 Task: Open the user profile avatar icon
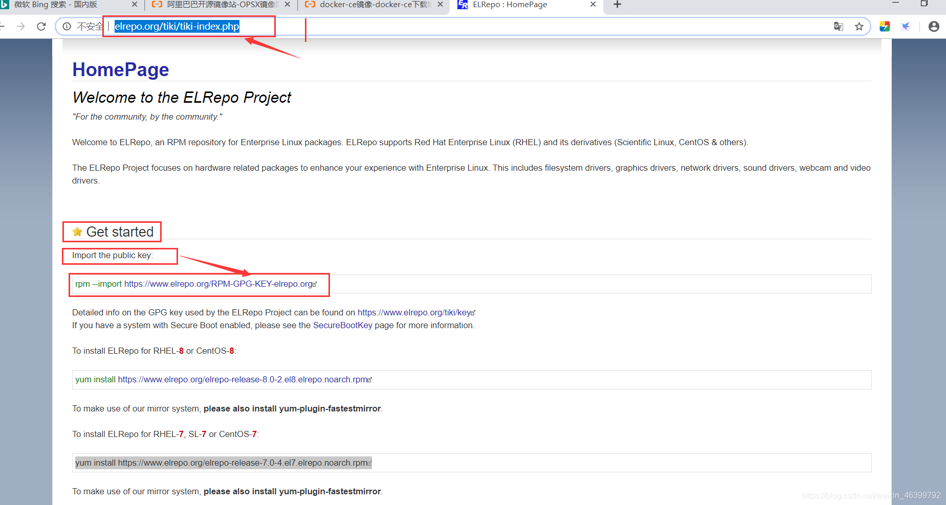[934, 27]
